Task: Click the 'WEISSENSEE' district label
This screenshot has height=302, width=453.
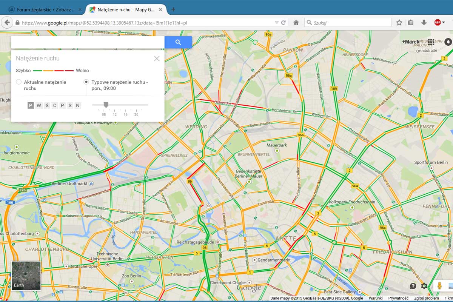Action: pos(420,127)
